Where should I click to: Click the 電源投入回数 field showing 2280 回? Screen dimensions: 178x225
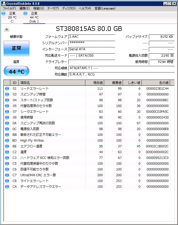(x=162, y=56)
